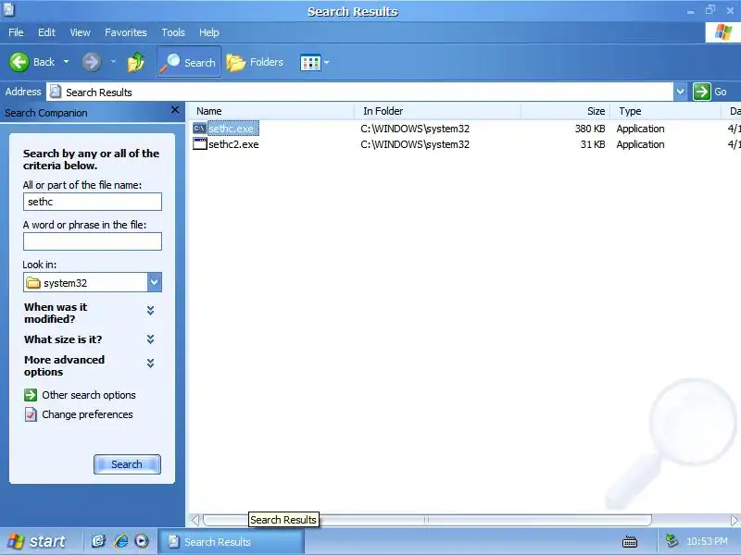Click the Address bar field
This screenshot has width=741, height=555.
359,92
